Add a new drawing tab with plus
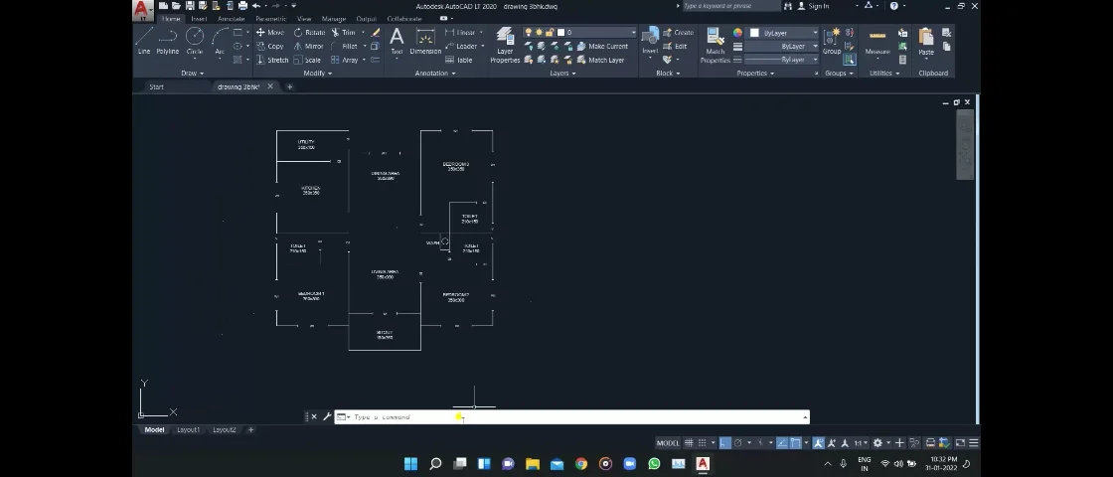1113x477 pixels. point(289,86)
